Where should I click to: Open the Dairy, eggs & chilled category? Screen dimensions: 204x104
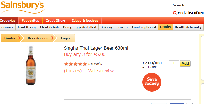coord(80,27)
